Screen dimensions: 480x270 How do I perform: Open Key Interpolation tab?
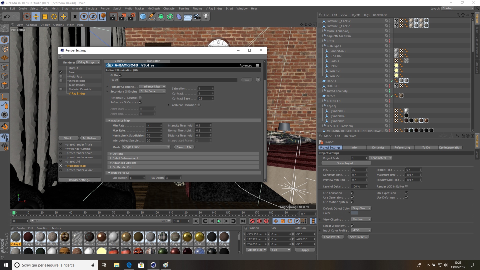coord(450,147)
